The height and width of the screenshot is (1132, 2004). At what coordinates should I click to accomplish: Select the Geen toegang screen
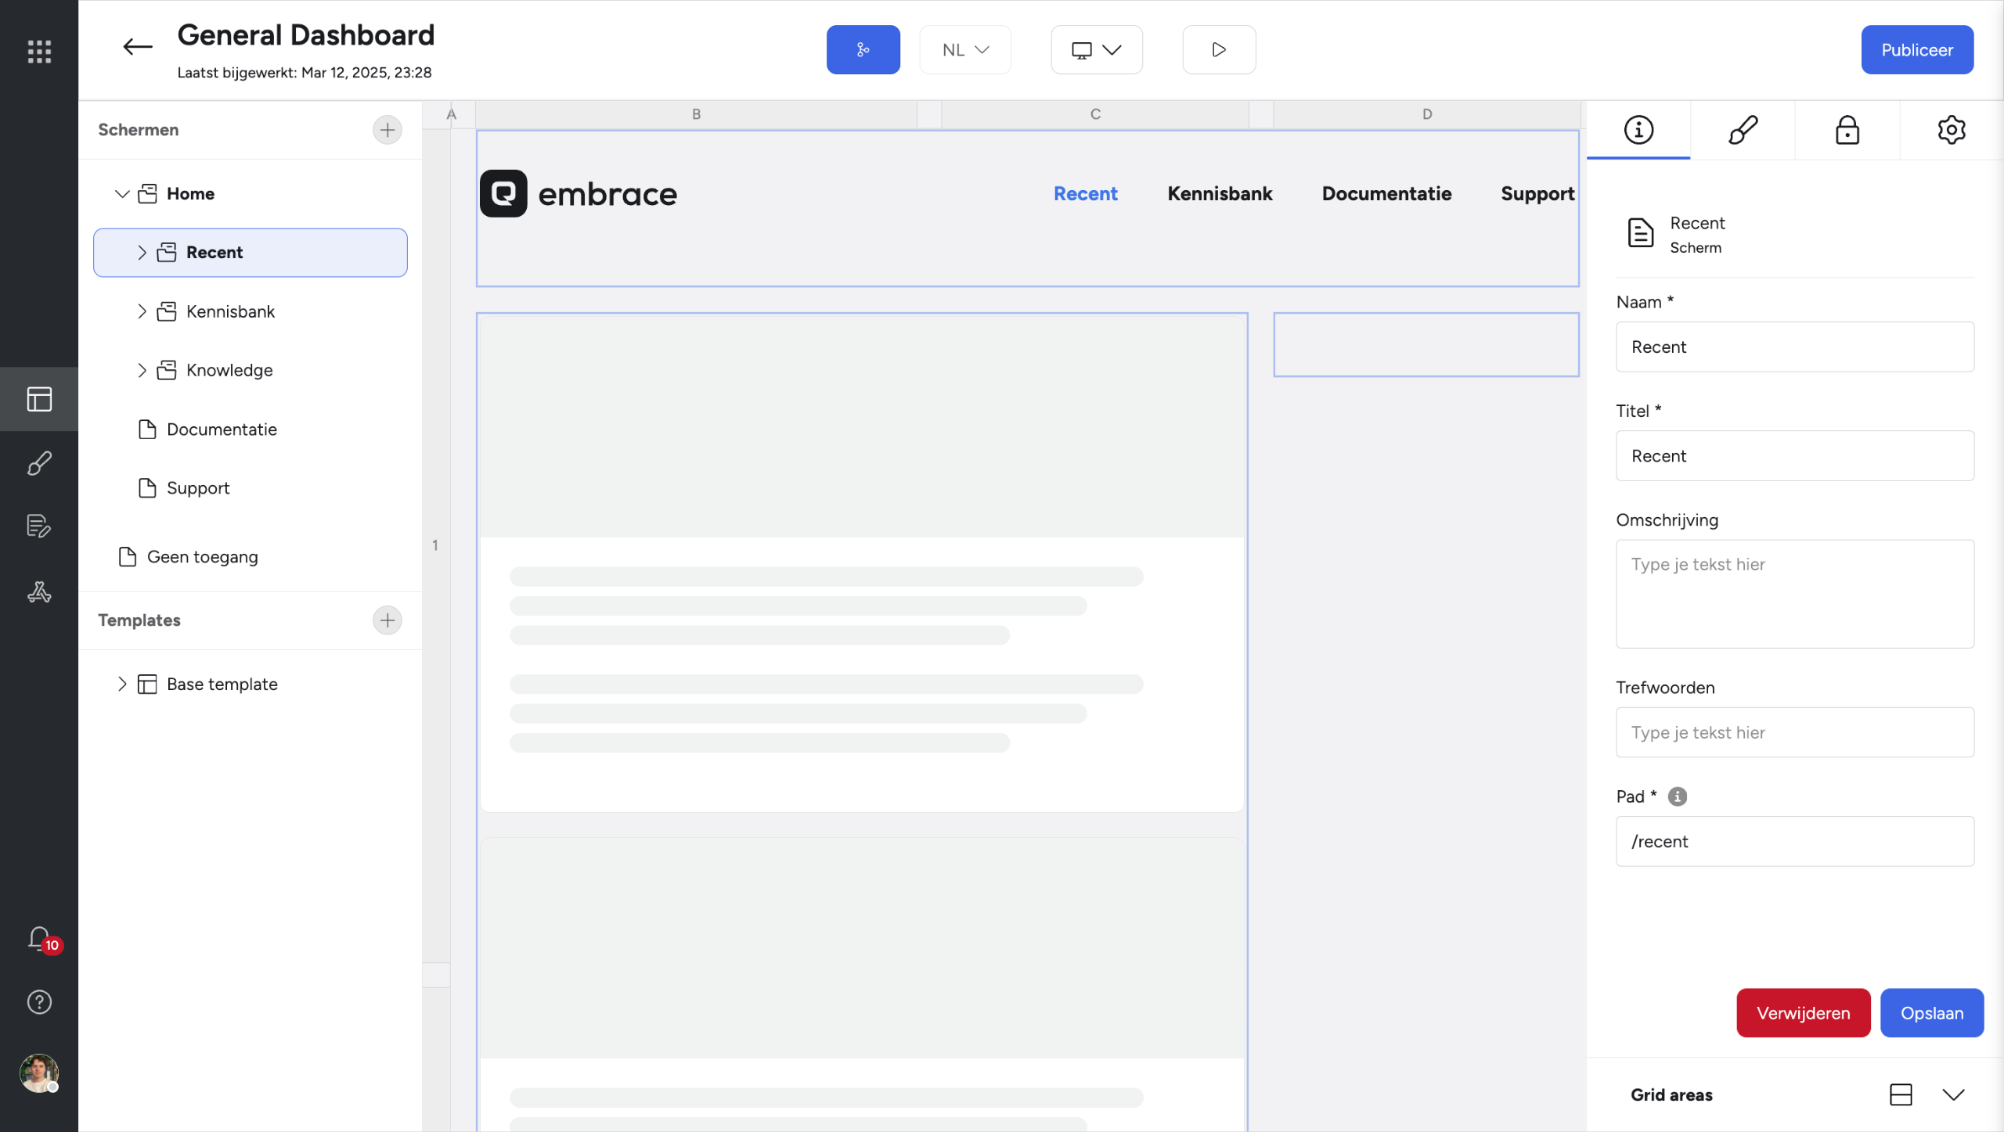pos(202,557)
